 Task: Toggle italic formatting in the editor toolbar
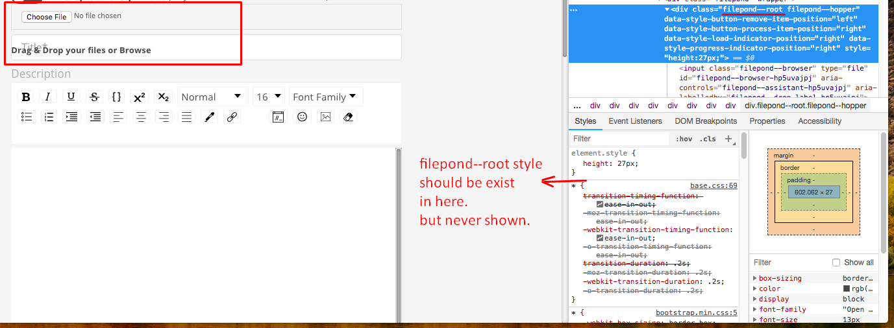click(x=47, y=97)
